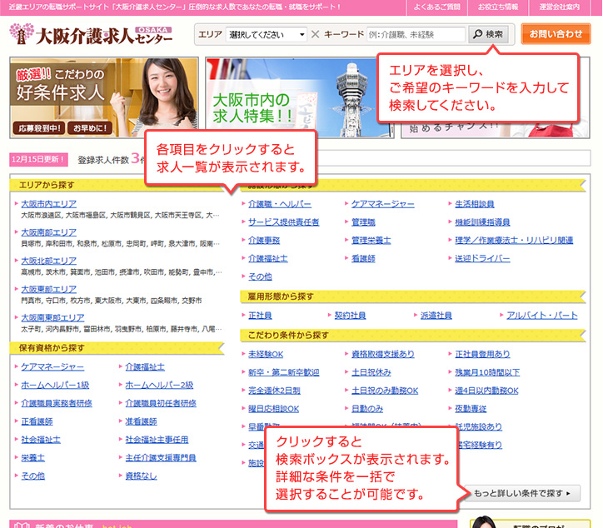
Task: Choose the 土日祝のみ勤務OK link
Action: (385, 391)
